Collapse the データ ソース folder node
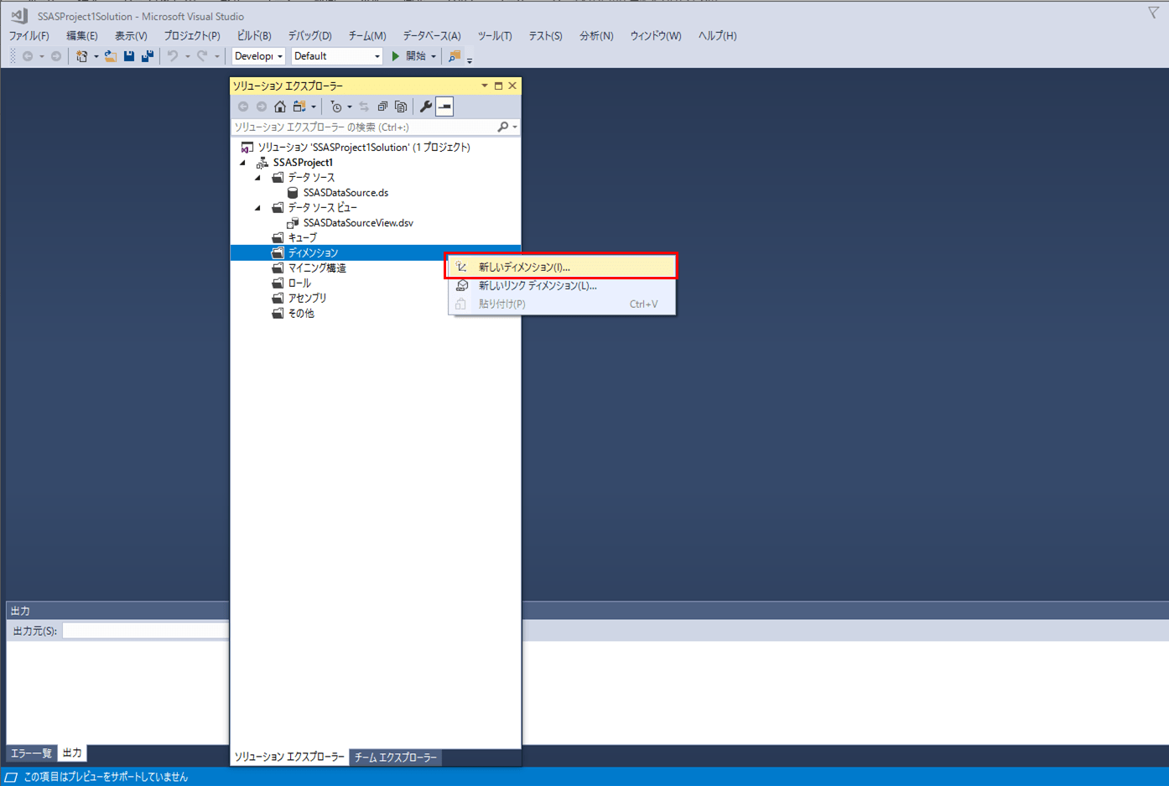This screenshot has width=1169, height=786. [x=258, y=178]
